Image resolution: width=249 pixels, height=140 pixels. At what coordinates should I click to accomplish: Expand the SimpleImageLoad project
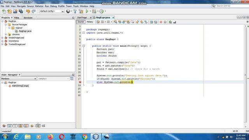tap(2, 38)
